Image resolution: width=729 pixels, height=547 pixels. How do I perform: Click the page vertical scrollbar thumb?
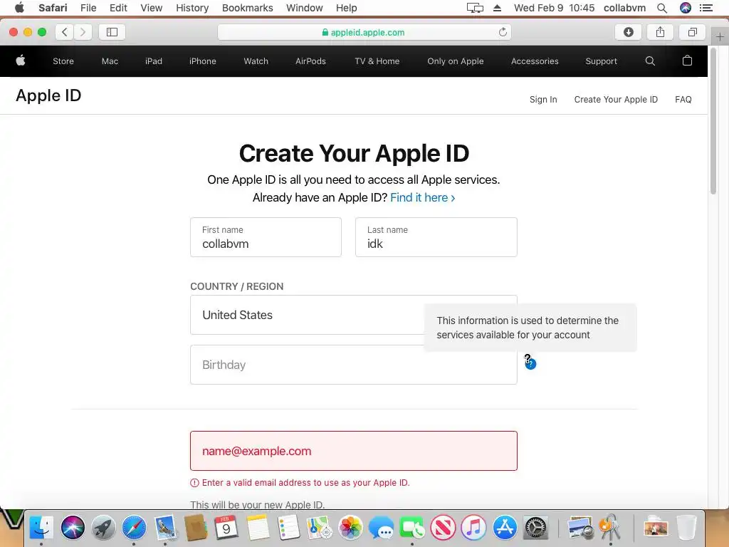(713, 121)
